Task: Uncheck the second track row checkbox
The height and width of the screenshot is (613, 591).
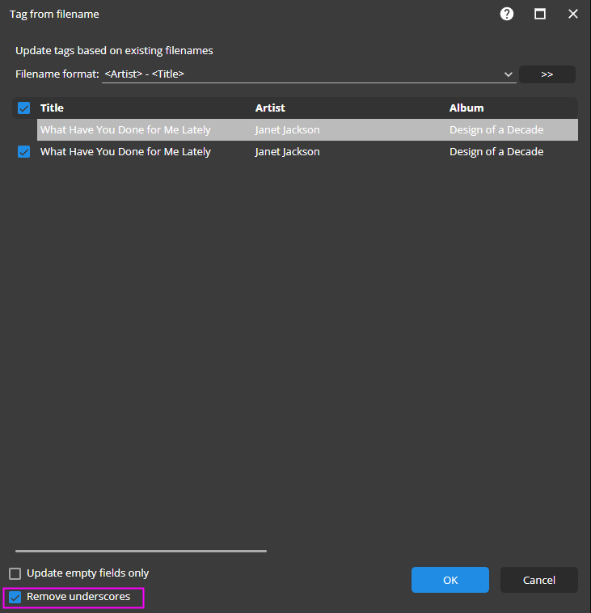Action: (24, 151)
